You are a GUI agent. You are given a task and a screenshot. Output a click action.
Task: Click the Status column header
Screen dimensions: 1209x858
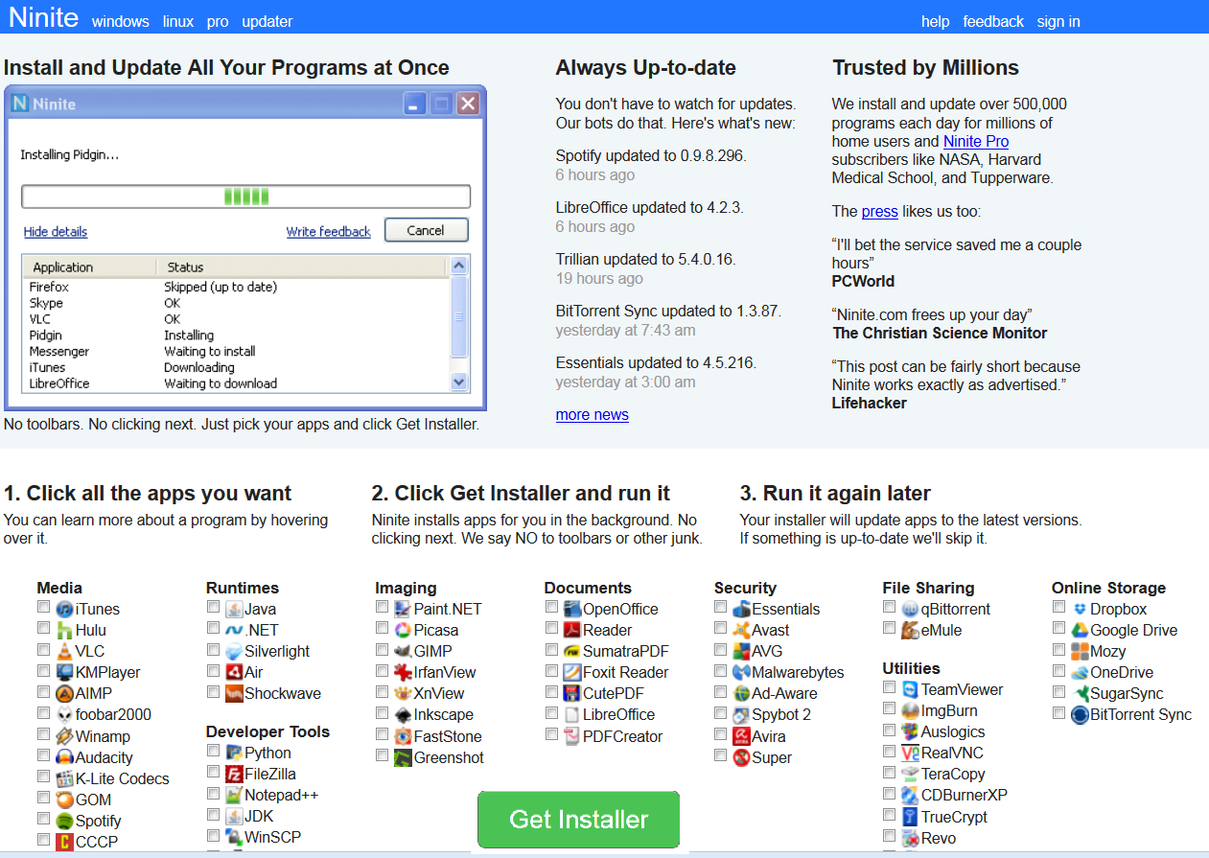coord(302,267)
